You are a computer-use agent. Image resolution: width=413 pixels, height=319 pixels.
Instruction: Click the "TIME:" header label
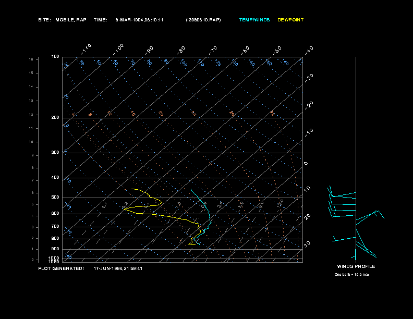(x=100, y=20)
